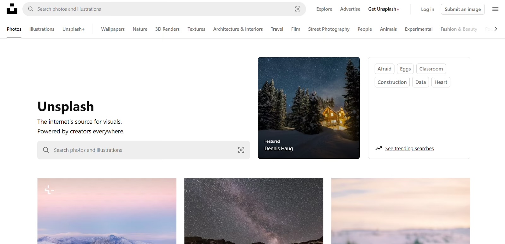The height and width of the screenshot is (244, 505).
Task: Select the Photos tab
Action: click(14, 29)
